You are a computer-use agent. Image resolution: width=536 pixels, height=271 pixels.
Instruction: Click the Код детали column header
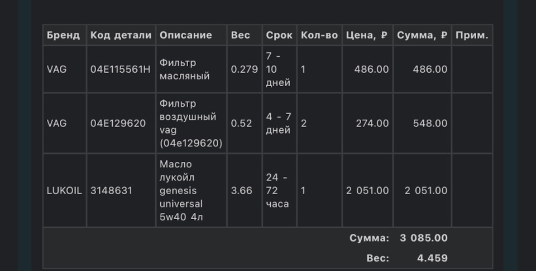tap(121, 35)
